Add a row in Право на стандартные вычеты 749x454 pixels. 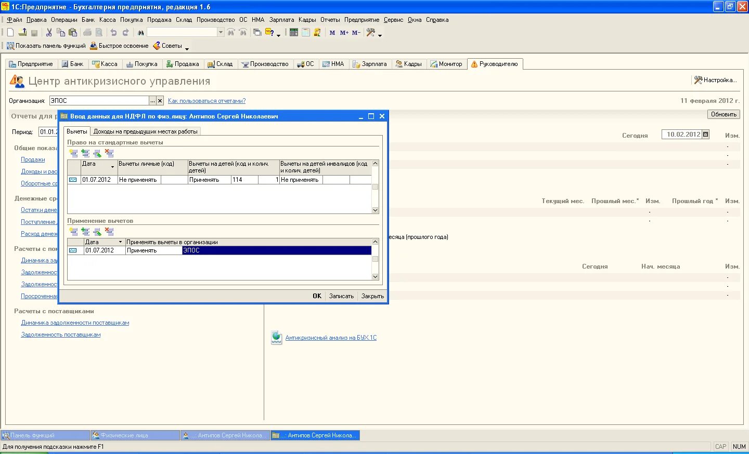73,153
